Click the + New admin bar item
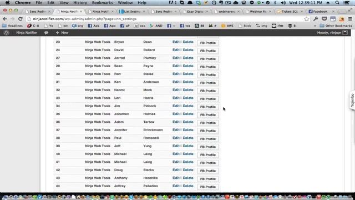Image resolution: width=355 pixels, height=200 pixels. pos(62,33)
